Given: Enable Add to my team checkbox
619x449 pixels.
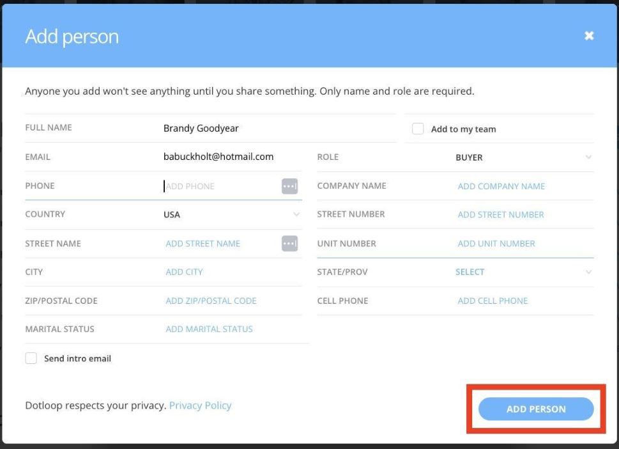Looking at the screenshot, I should point(418,129).
